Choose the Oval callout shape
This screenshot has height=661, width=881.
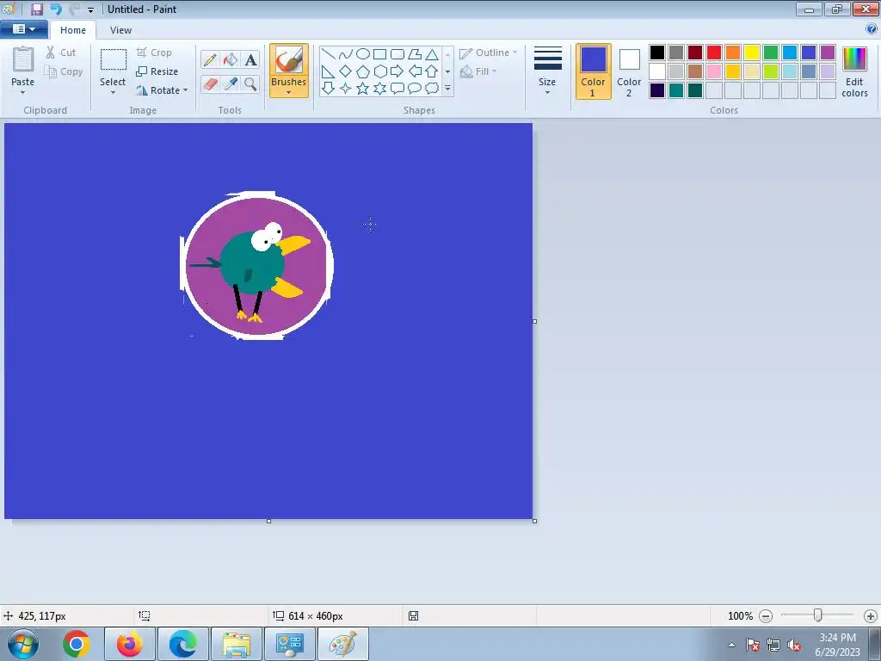[x=415, y=89]
